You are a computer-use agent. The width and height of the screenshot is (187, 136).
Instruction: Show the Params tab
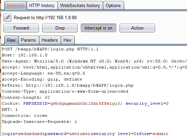pos(29,40)
